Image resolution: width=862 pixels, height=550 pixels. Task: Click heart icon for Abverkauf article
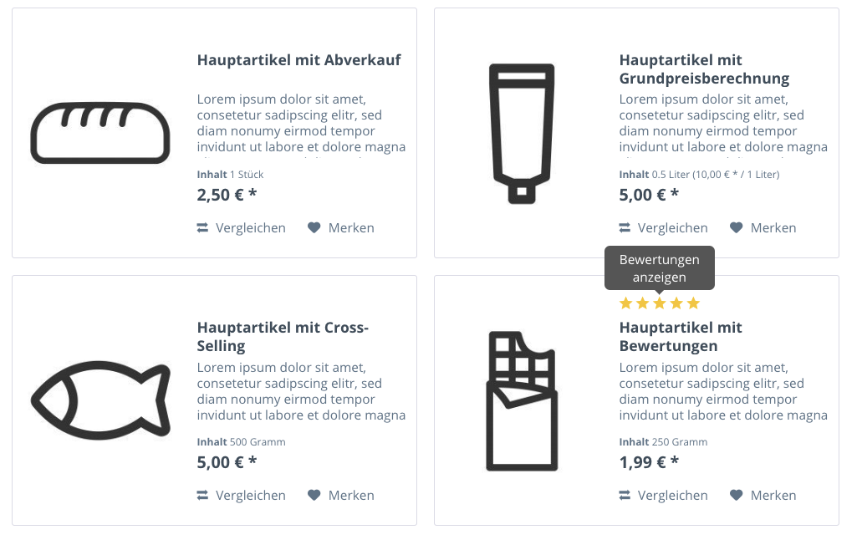point(314,227)
